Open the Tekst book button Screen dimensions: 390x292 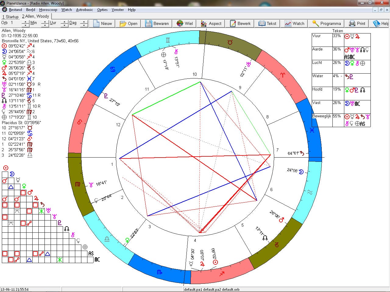point(267,23)
